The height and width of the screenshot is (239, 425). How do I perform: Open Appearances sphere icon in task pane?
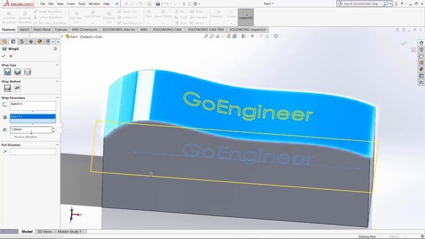421,69
